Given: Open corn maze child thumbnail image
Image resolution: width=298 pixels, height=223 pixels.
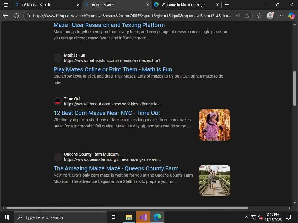Looking at the screenshot, I should (x=214, y=125).
